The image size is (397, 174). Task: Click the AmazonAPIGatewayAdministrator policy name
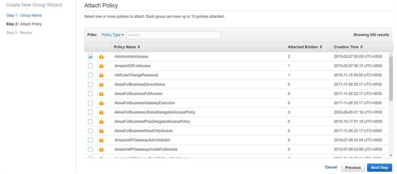pos(142,140)
